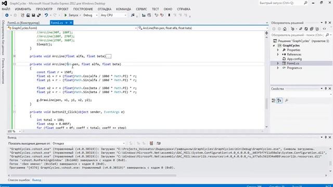Close the Свойства panel
This screenshot has width=333, height=187.
tap(330, 89)
